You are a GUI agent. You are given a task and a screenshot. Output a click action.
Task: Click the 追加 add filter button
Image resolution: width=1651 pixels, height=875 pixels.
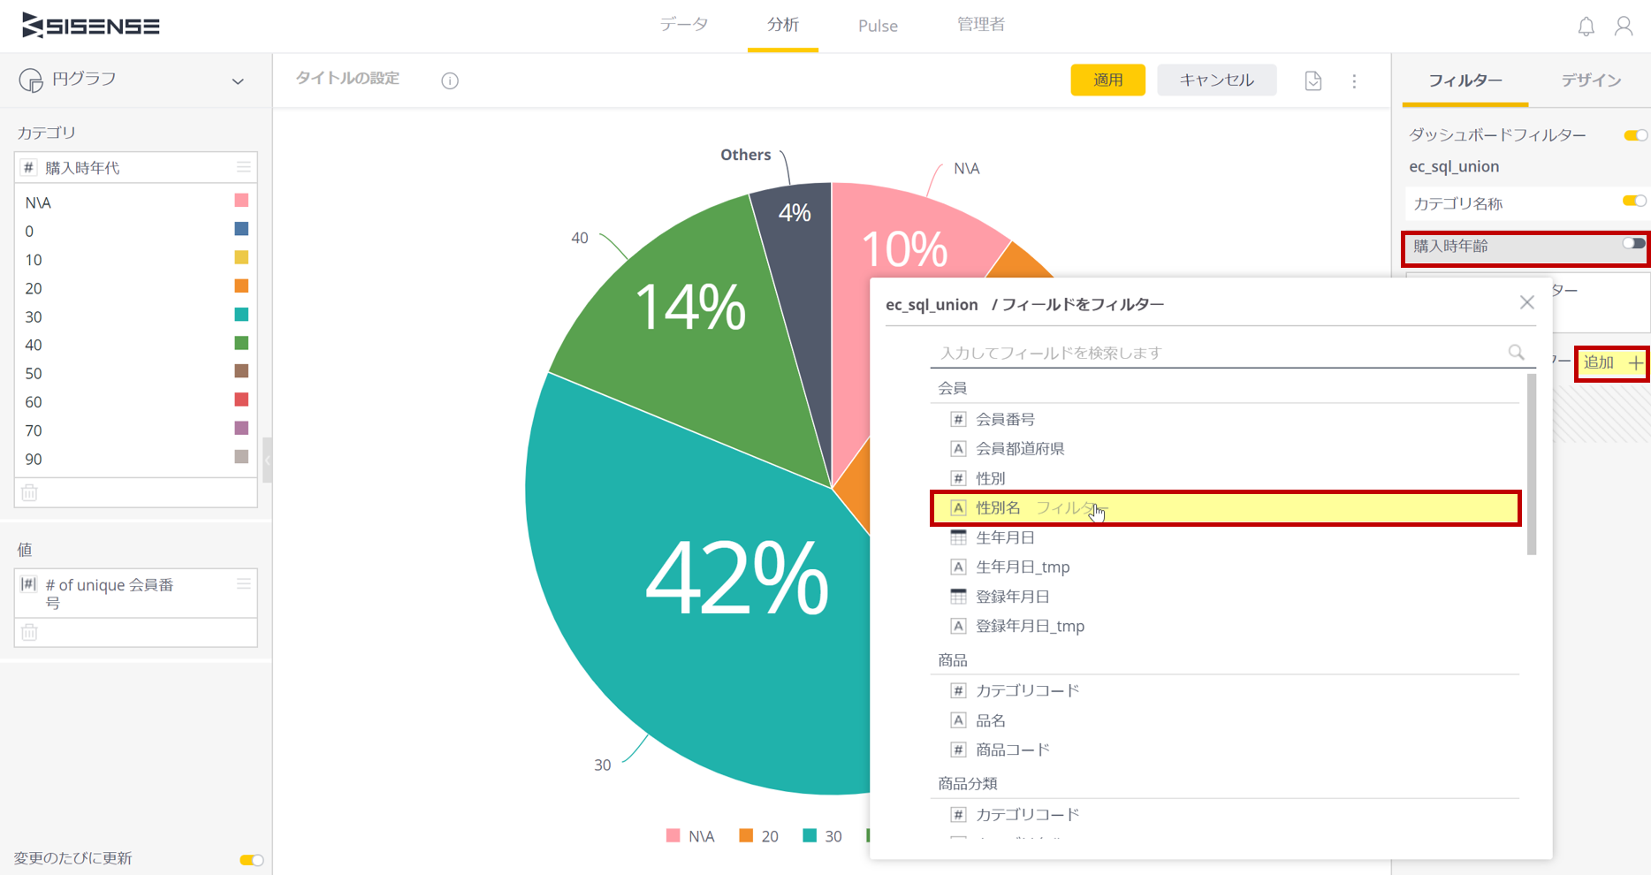click(x=1612, y=362)
